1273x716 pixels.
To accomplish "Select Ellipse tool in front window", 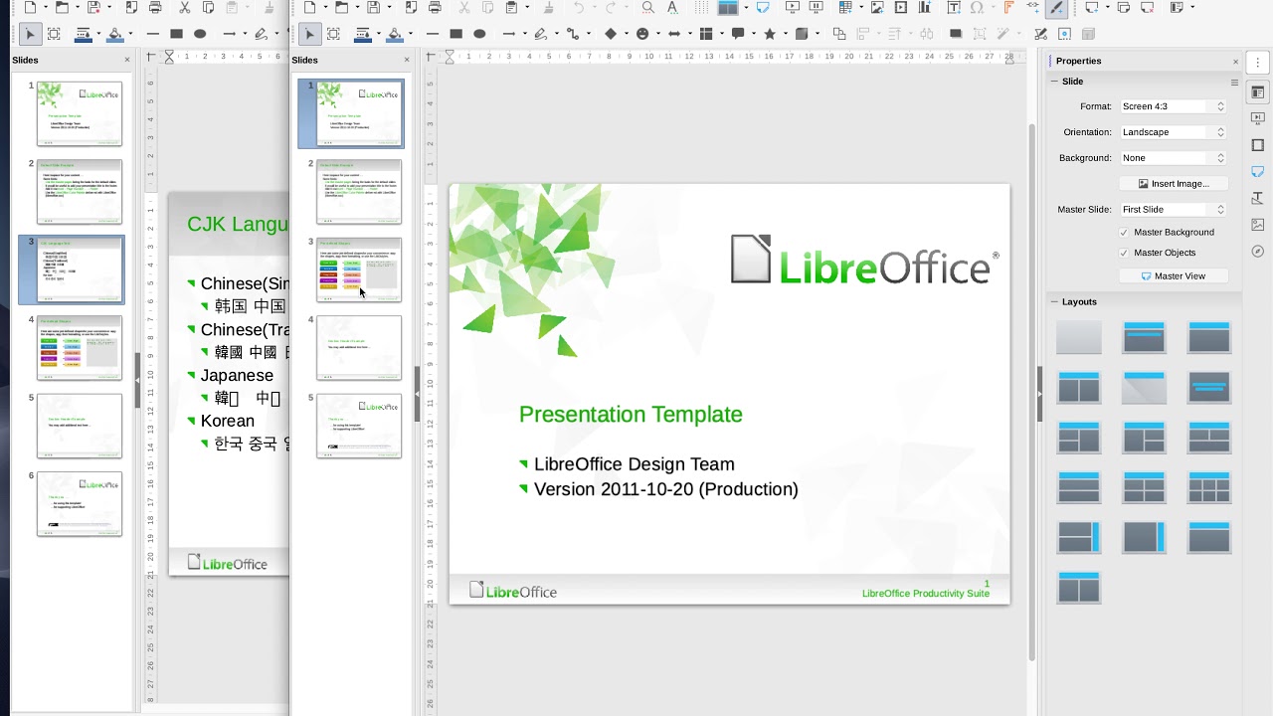I will 479,34.
